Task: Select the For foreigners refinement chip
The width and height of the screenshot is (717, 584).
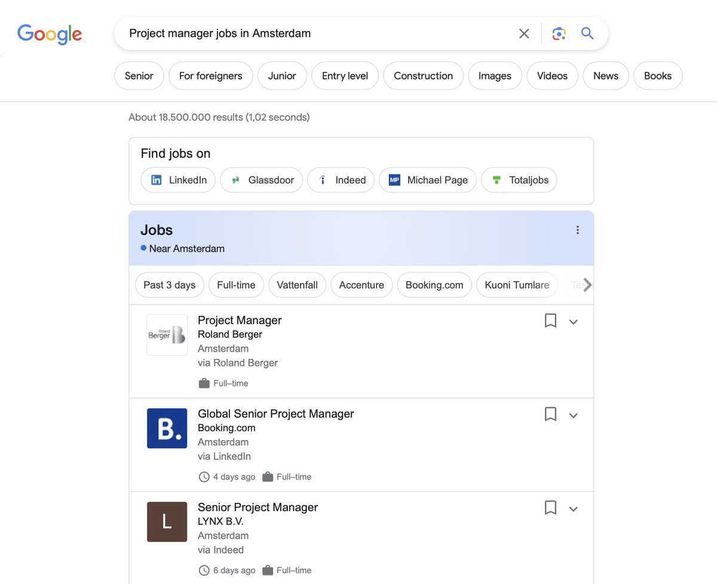Action: pos(211,76)
